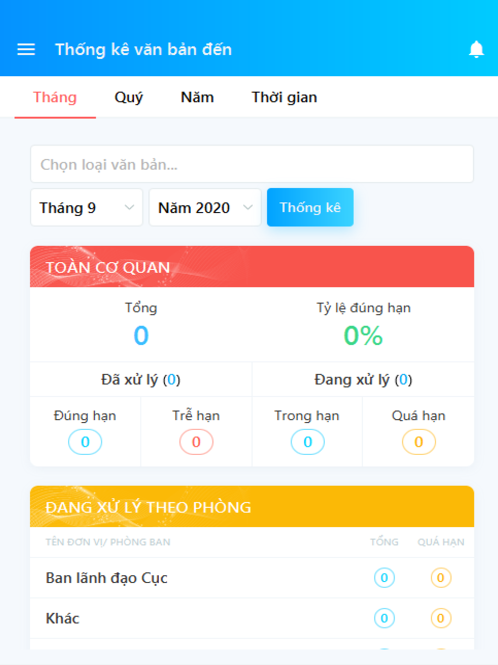
Task: Click the Thống kê button
Action: 310,207
